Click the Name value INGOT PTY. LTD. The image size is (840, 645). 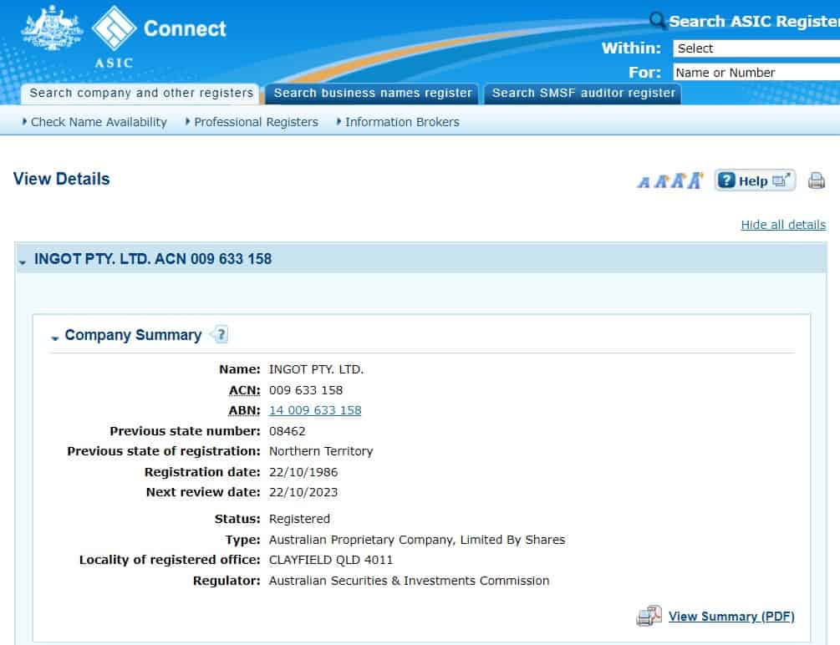[316, 369]
